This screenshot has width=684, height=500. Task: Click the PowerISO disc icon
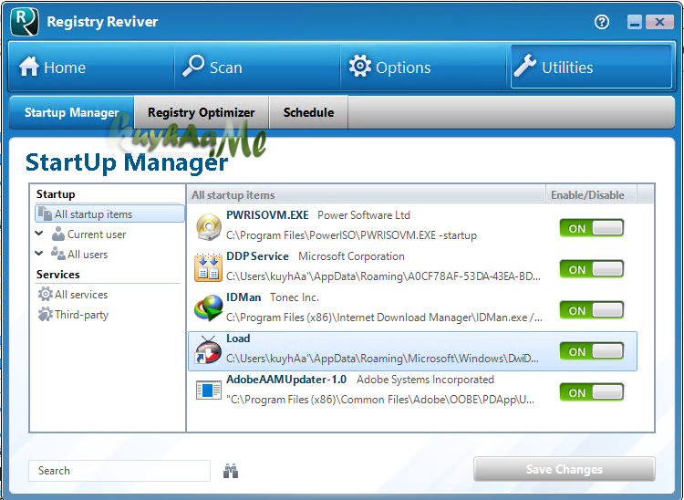coord(209,227)
